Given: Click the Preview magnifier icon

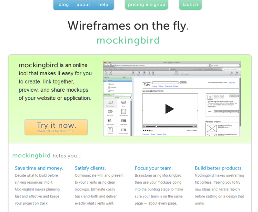Looking at the screenshot, I should pos(237,73).
